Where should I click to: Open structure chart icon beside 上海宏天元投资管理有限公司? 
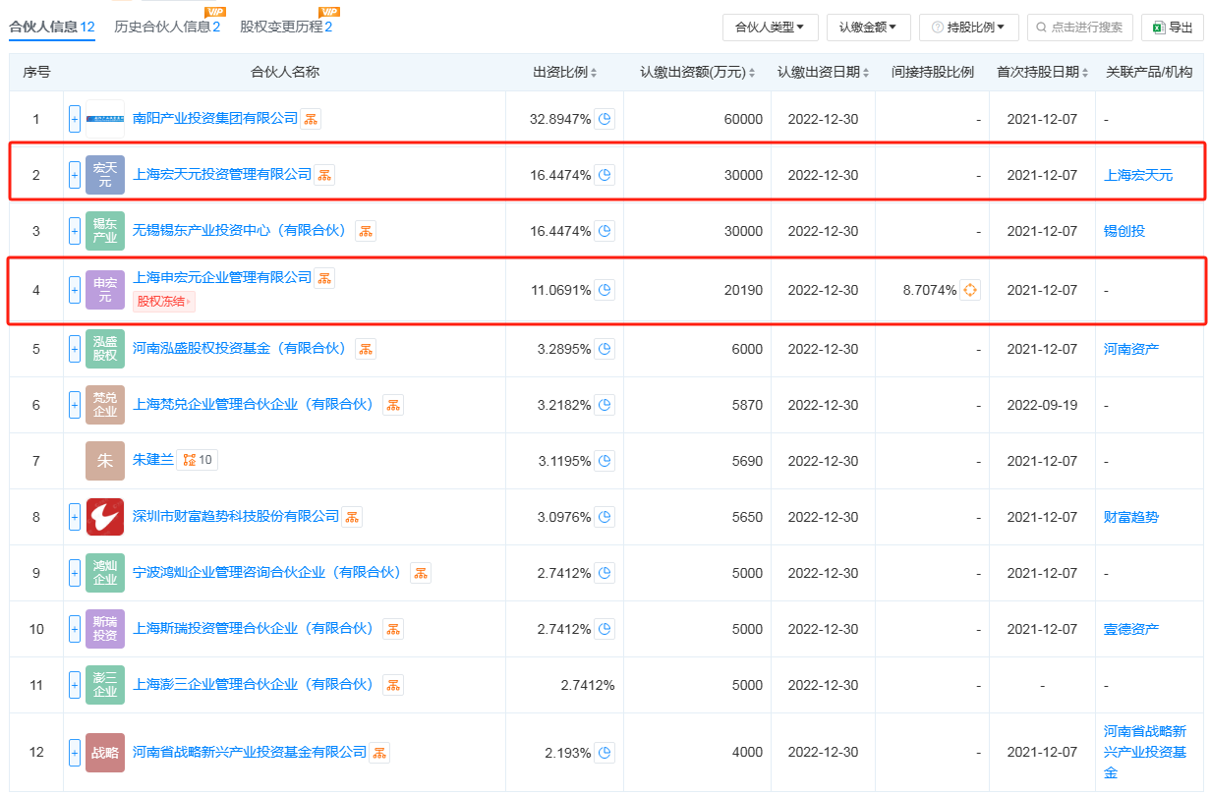pos(324,175)
